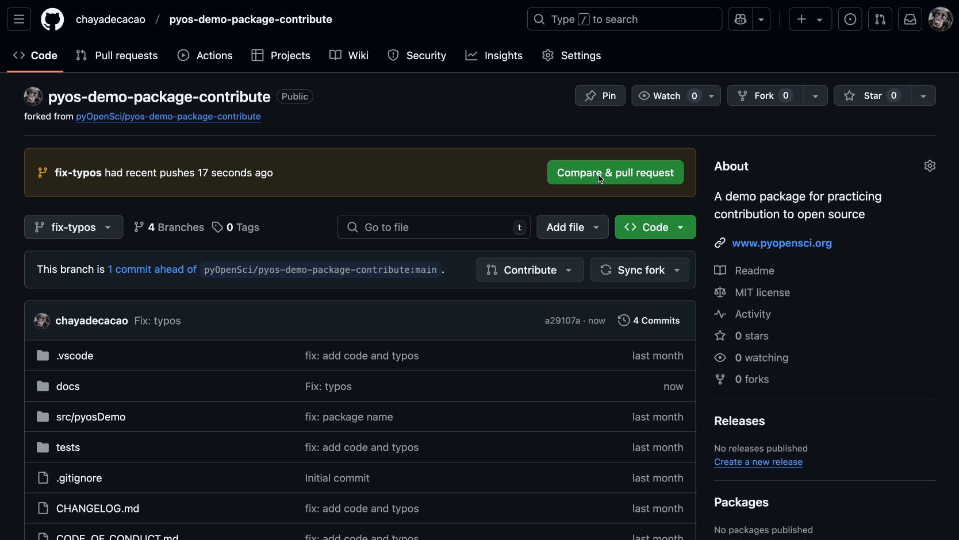Image resolution: width=959 pixels, height=540 pixels.
Task: Open the Wiki tab
Action: [349, 56]
